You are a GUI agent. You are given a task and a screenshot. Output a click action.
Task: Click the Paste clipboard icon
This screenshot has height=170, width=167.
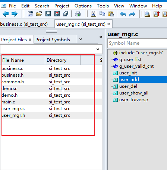(111, 14)
